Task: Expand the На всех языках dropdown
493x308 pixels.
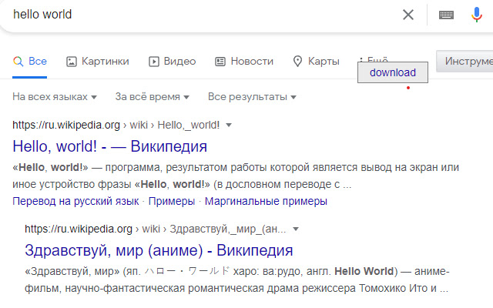Action: point(55,98)
